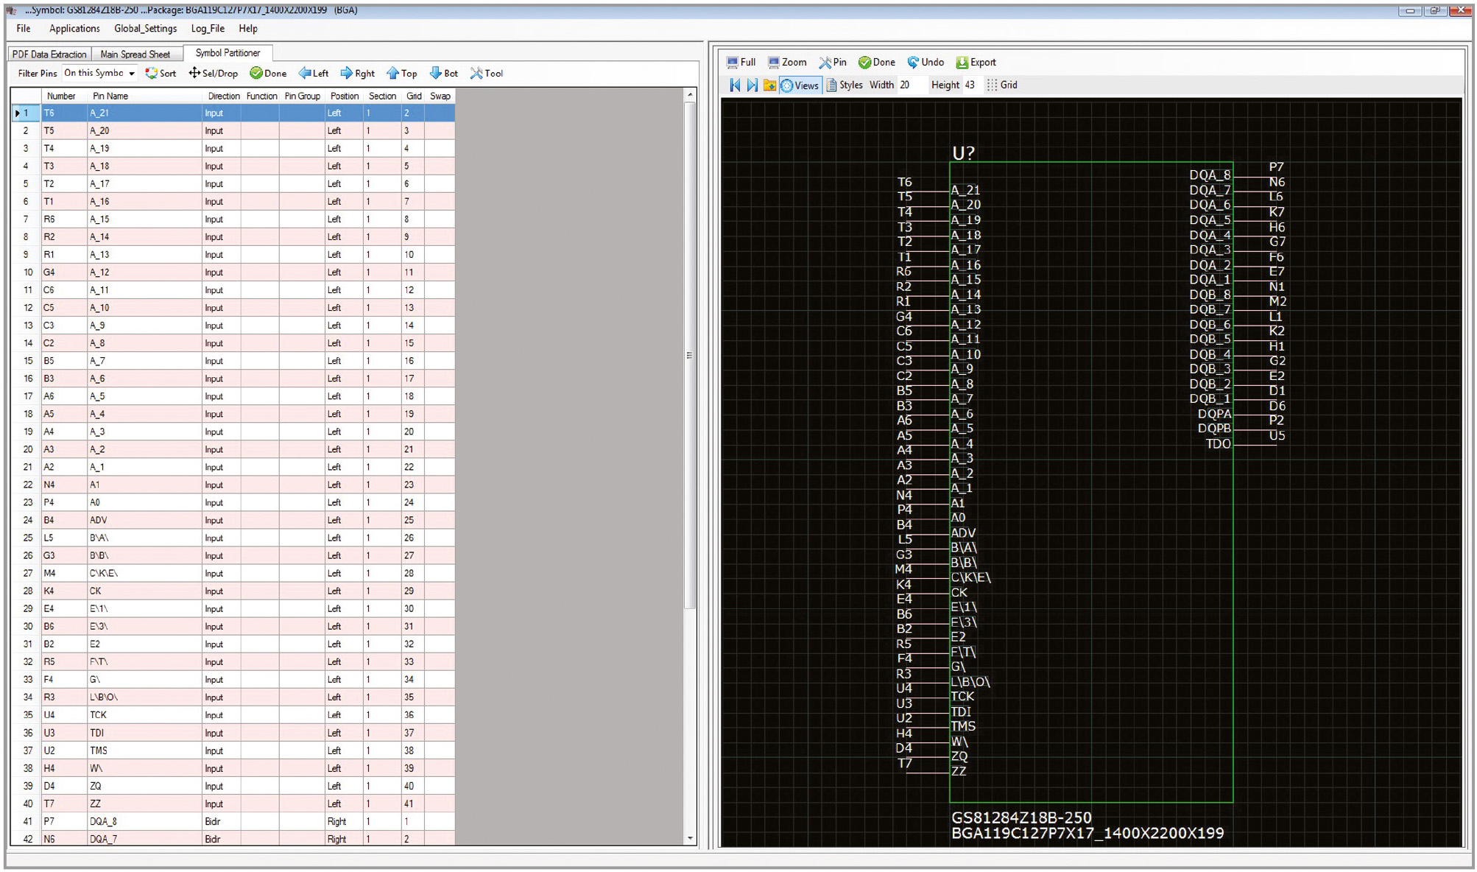Click the Pin Name column header
Image resolution: width=1477 pixels, height=872 pixels.
click(x=144, y=96)
